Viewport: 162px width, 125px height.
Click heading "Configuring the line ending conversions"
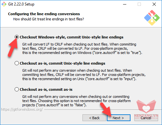pyautogui.click(x=44, y=14)
